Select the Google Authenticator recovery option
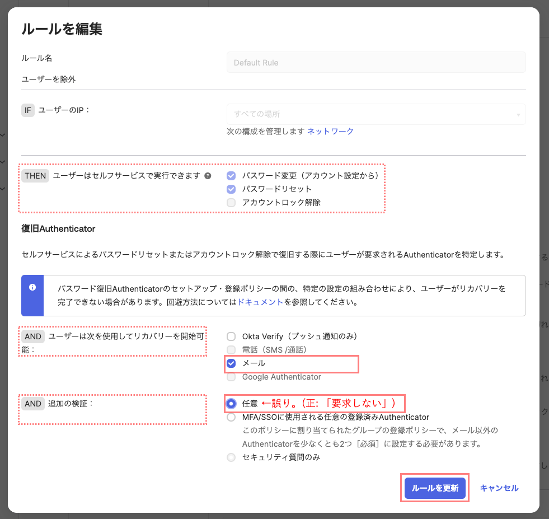Image resolution: width=549 pixels, height=519 pixels. [x=231, y=377]
